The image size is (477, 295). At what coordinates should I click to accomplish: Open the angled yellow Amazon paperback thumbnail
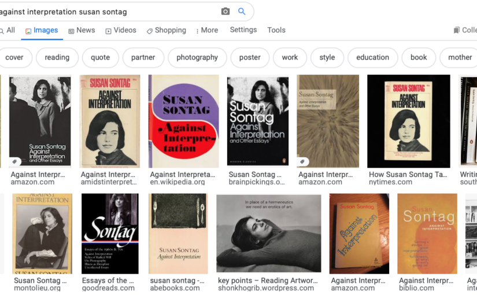pyautogui.click(x=359, y=234)
